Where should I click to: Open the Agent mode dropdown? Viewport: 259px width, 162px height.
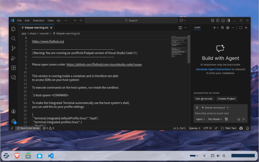[200, 119]
